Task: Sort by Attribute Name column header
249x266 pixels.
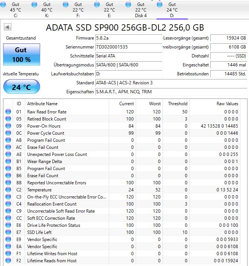Action: pos(67,104)
